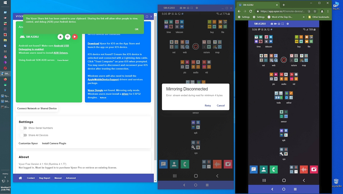Open the messages app in the browser phone dock
Screen dimensions: 343x194
pos(253,169)
